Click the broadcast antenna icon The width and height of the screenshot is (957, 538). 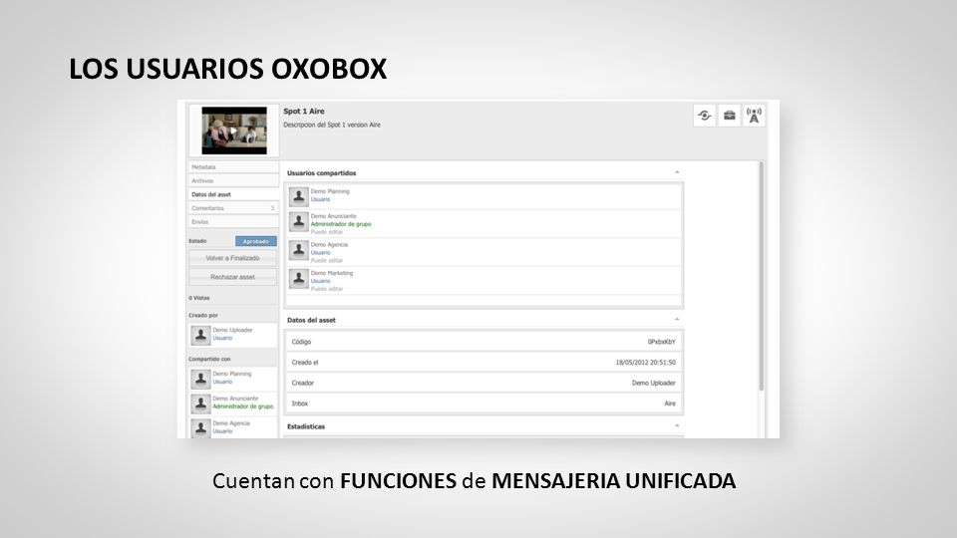coord(754,116)
